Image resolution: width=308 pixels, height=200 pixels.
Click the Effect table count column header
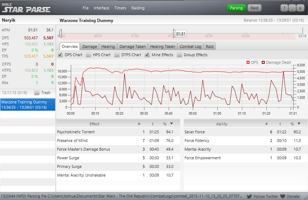click(139, 124)
